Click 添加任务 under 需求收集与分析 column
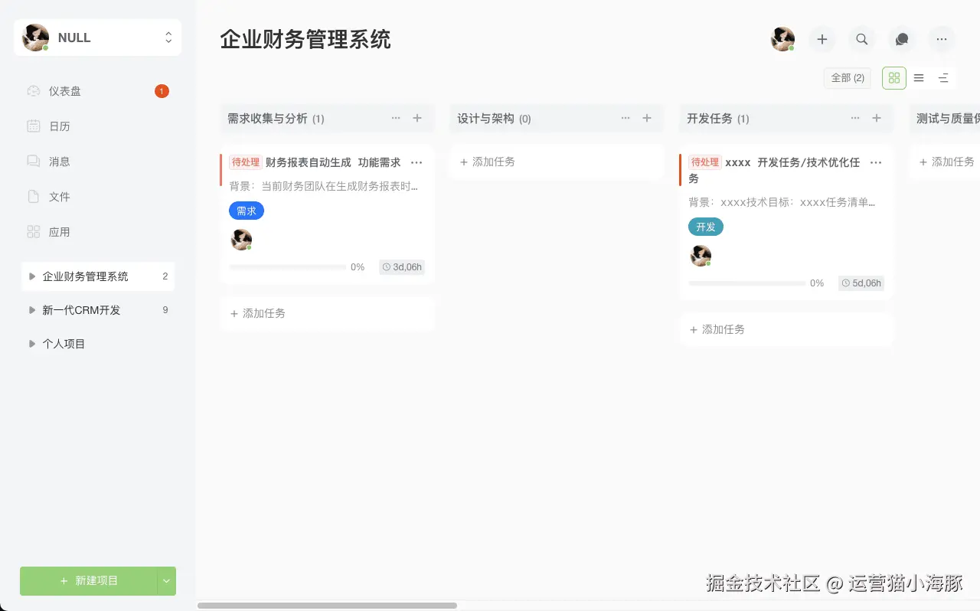This screenshot has width=980, height=611. (x=327, y=314)
